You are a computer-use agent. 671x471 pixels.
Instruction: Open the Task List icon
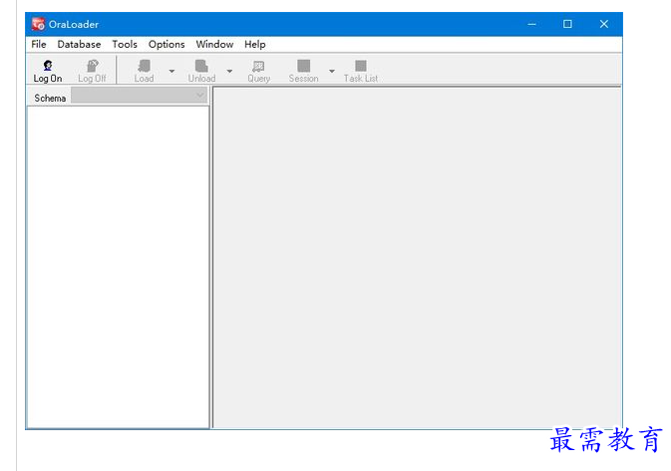coord(361,66)
